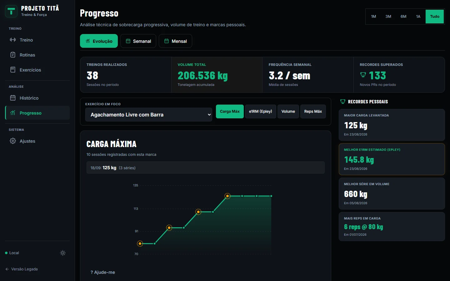Open Ajustes via its gear icon
This screenshot has width=450, height=281.
(x=13, y=141)
